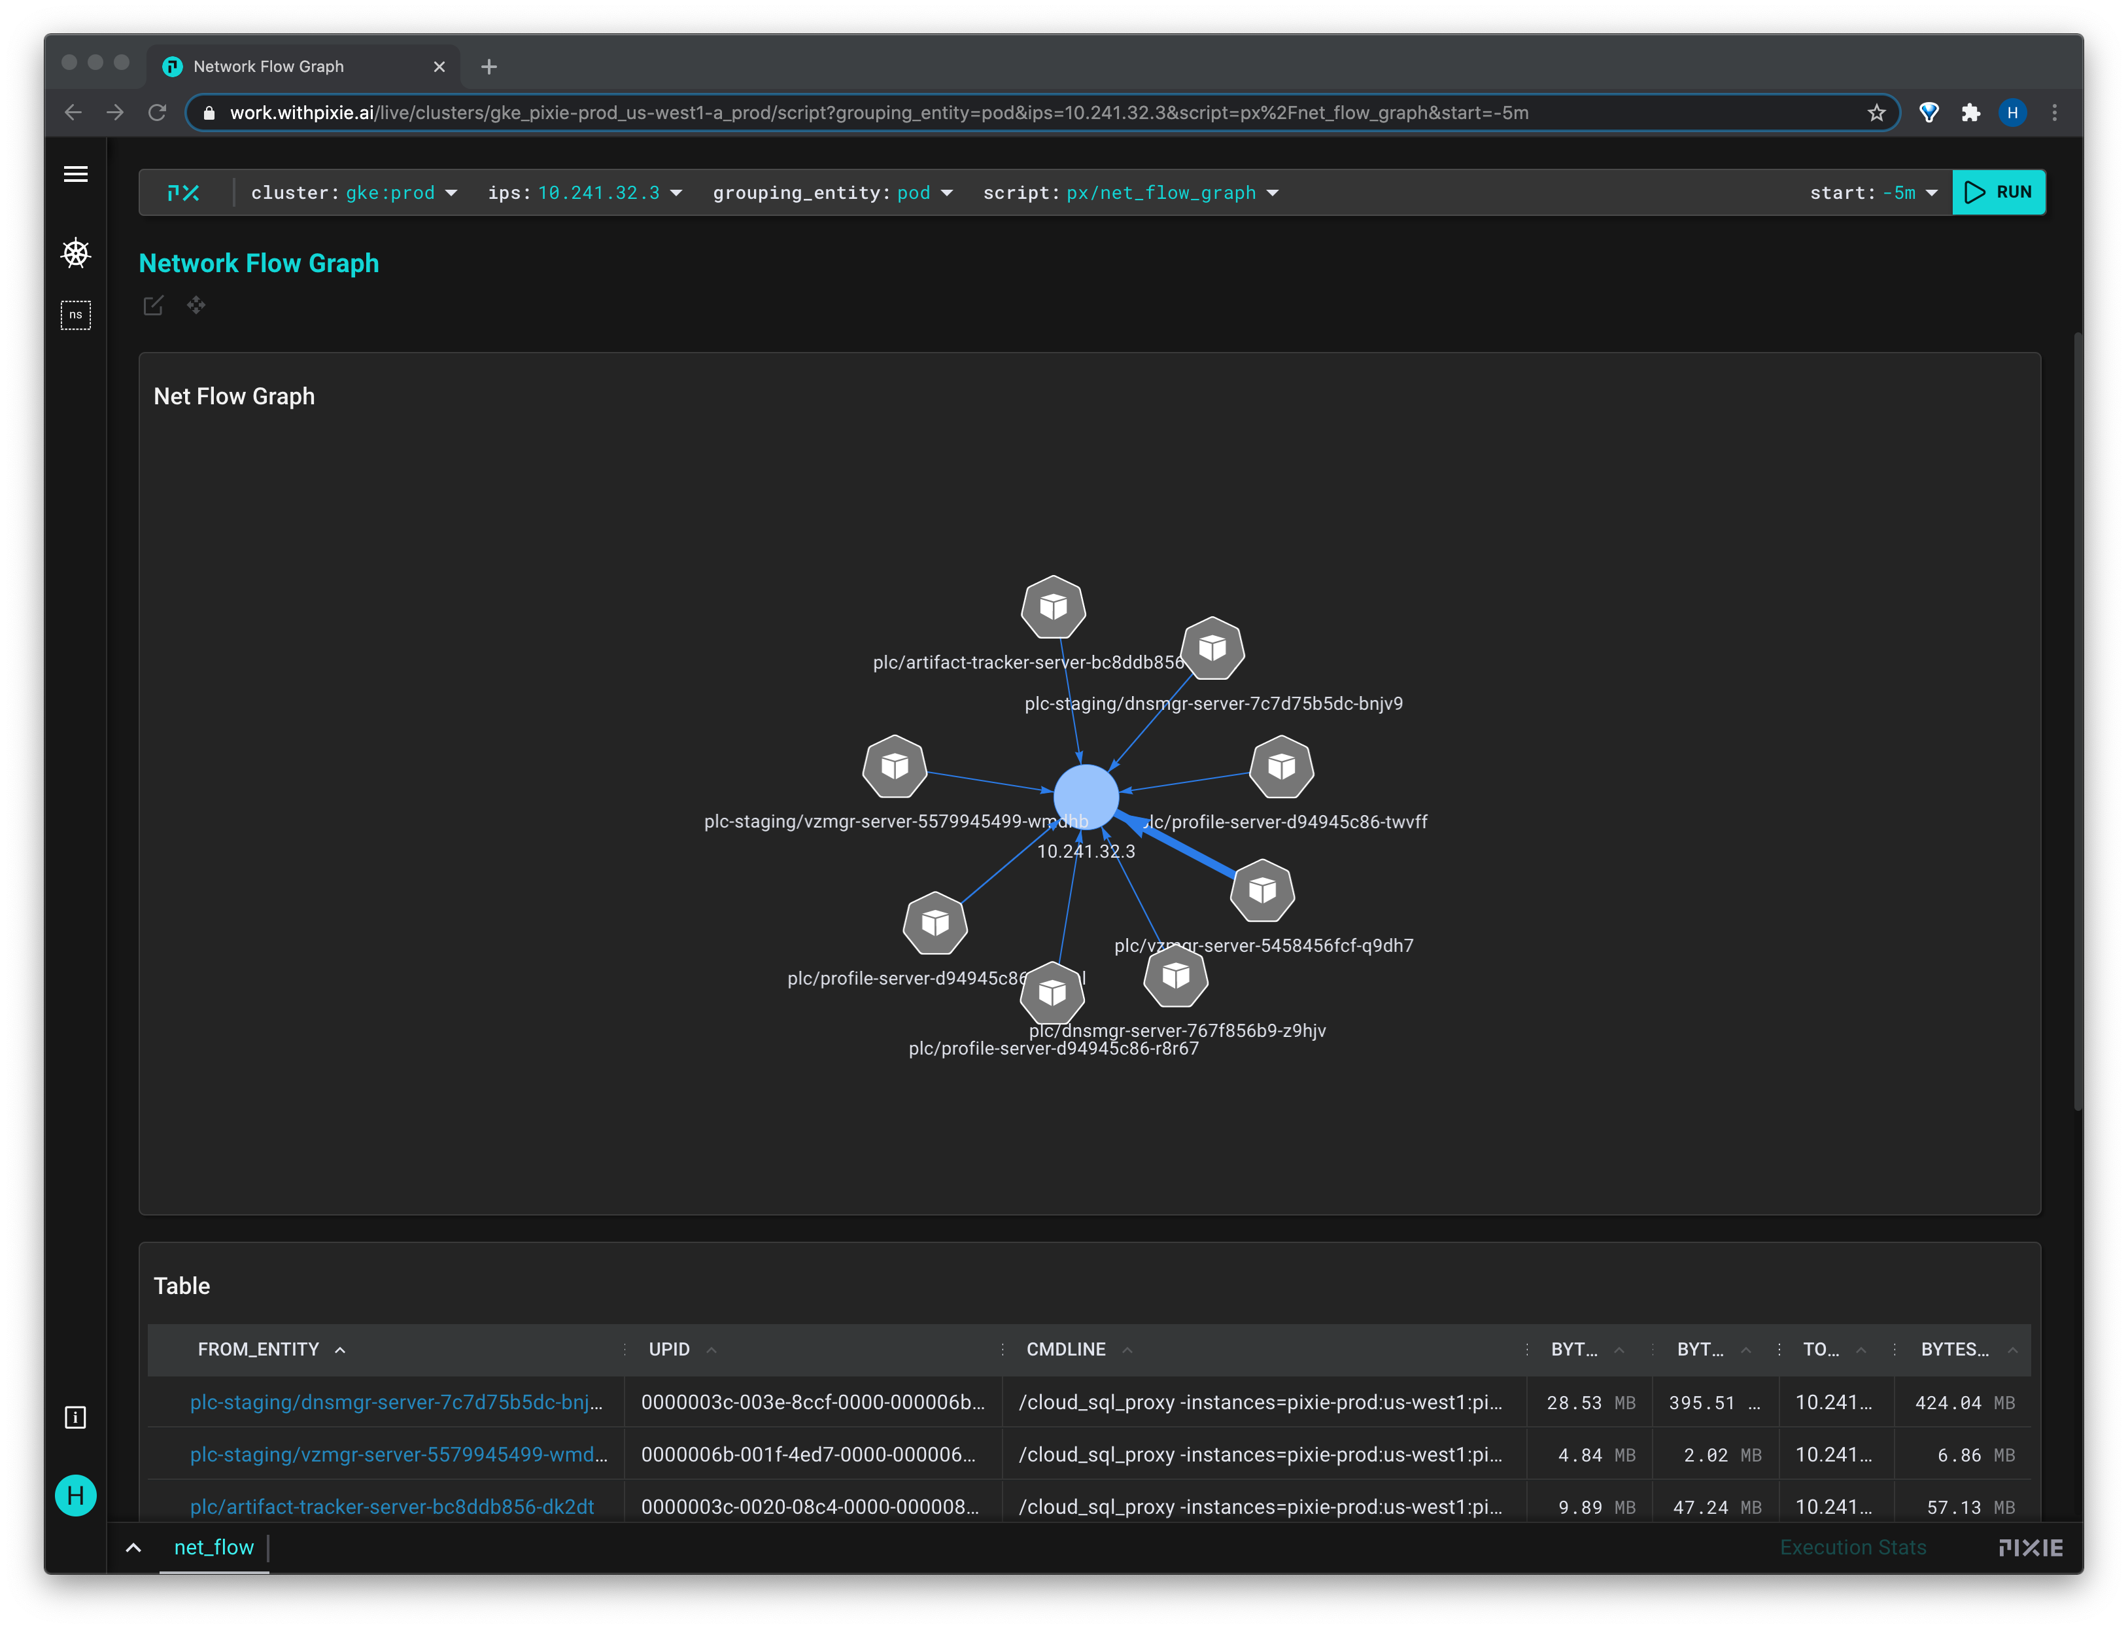This screenshot has width=2128, height=1629.
Task: Open the user profile avatar H
Action: pos(76,1496)
